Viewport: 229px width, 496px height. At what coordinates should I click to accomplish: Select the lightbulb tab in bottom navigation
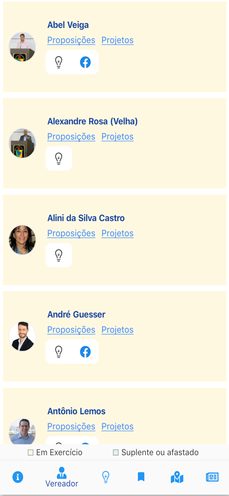[106, 477]
